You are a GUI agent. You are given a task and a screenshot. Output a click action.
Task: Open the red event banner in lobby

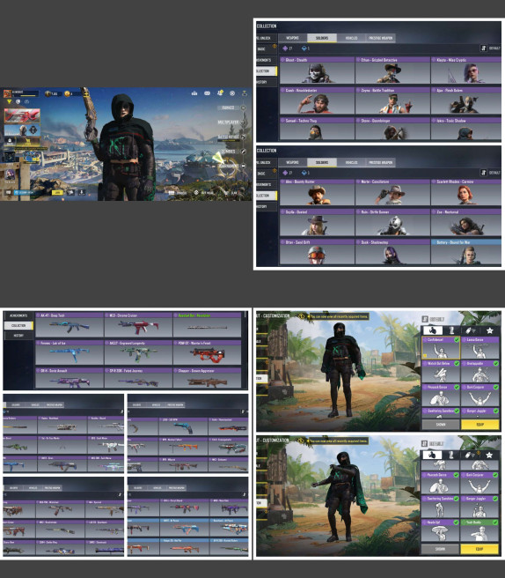22,115
